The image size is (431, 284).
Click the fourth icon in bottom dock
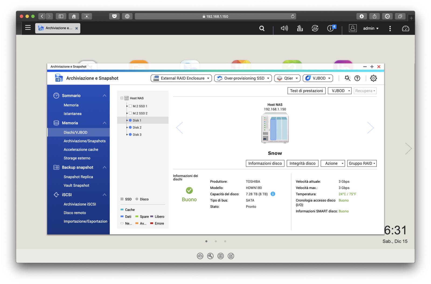pos(231,256)
